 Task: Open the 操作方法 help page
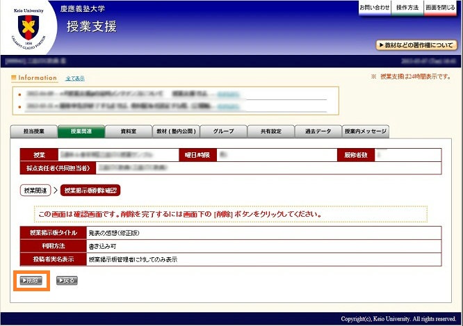point(407,7)
